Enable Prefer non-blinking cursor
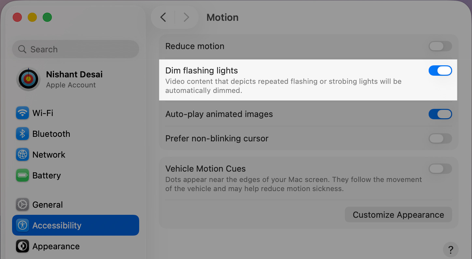The width and height of the screenshot is (472, 259). pyautogui.click(x=440, y=138)
